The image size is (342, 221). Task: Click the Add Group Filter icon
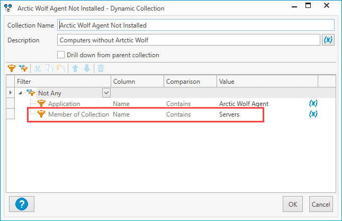pos(23,68)
